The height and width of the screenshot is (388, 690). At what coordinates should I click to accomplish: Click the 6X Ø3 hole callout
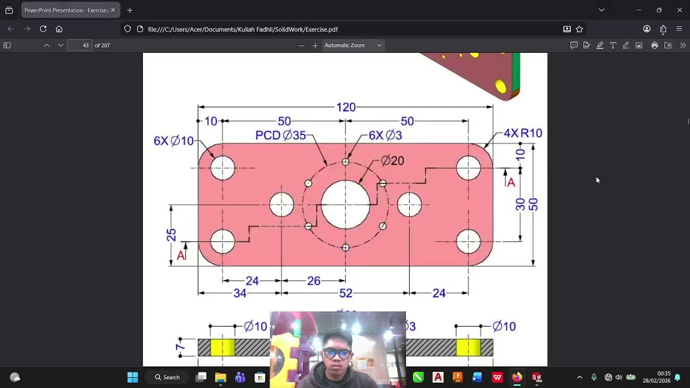[385, 135]
